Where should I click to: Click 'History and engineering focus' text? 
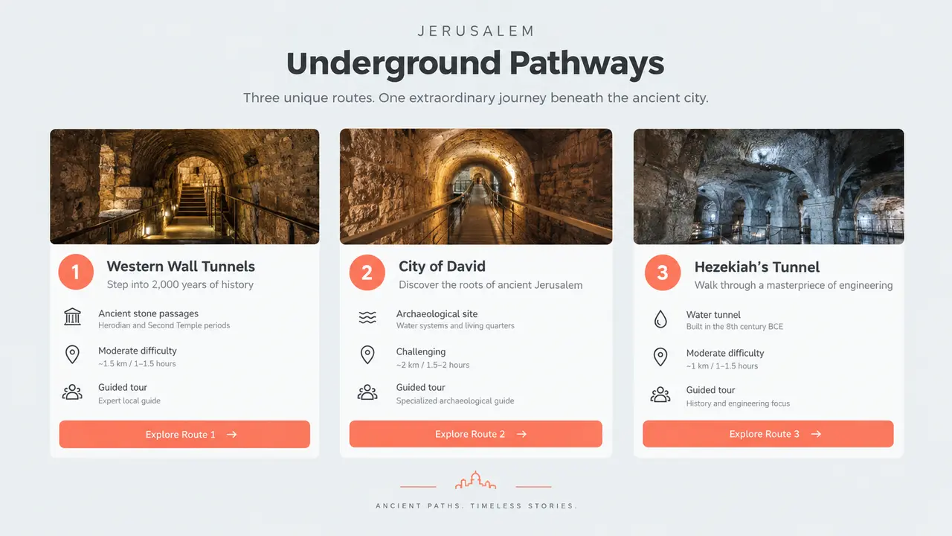pyautogui.click(x=738, y=403)
